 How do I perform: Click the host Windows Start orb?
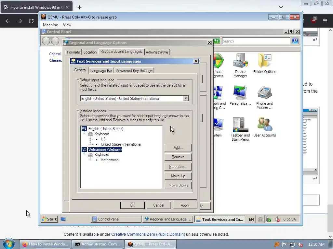click(8, 244)
